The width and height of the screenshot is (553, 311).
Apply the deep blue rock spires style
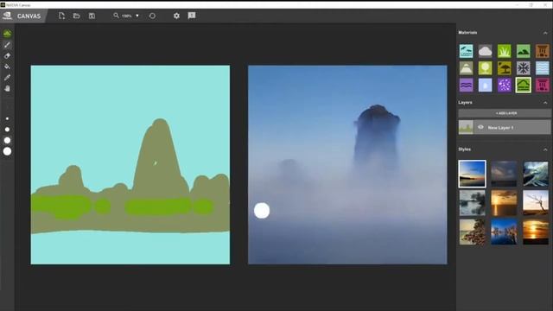pyautogui.click(x=504, y=232)
